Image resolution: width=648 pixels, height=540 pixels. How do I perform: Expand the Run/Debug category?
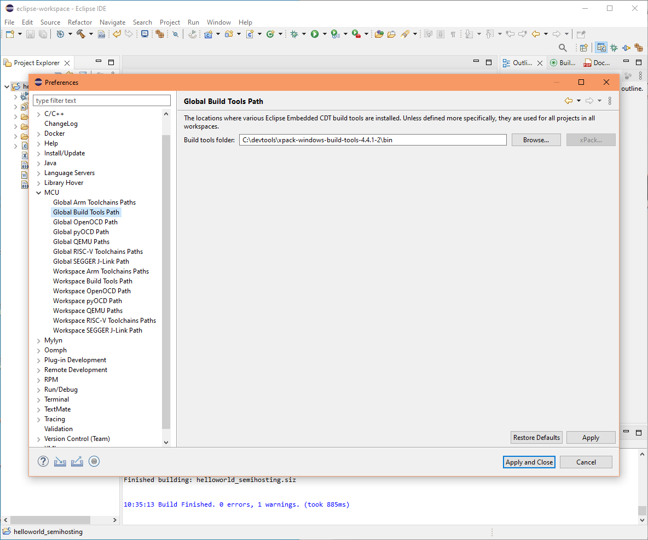coord(38,390)
